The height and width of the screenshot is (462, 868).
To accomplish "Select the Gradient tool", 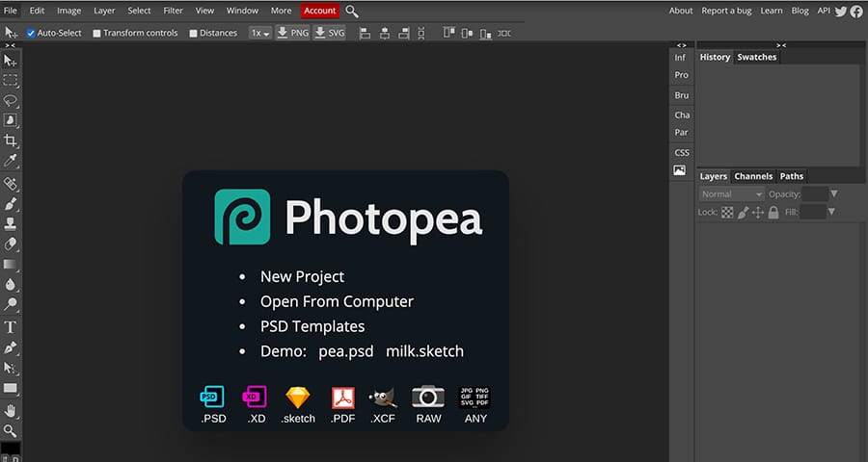I will tap(10, 264).
